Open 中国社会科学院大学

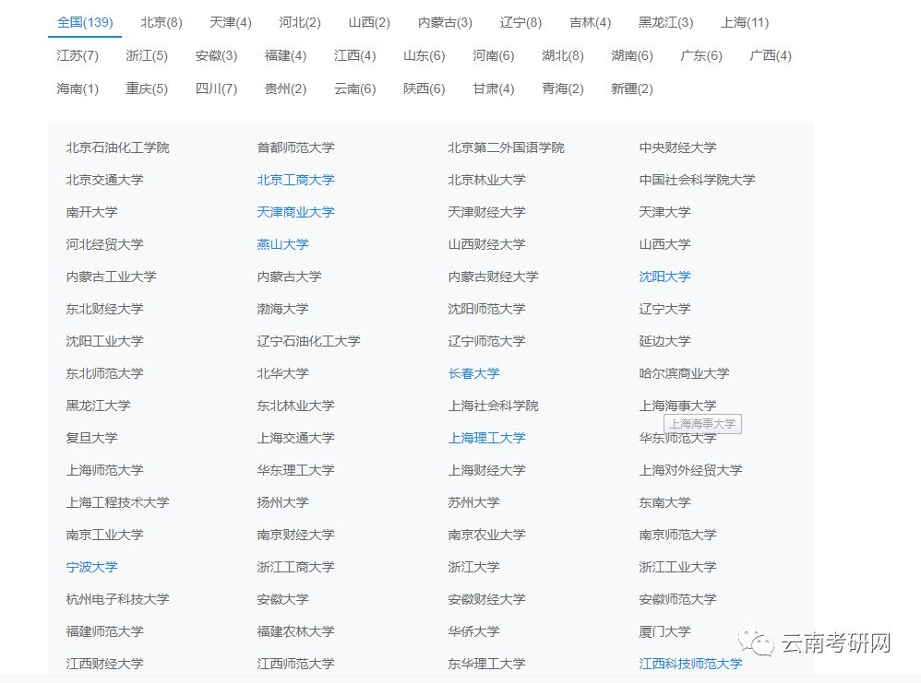[x=698, y=180]
